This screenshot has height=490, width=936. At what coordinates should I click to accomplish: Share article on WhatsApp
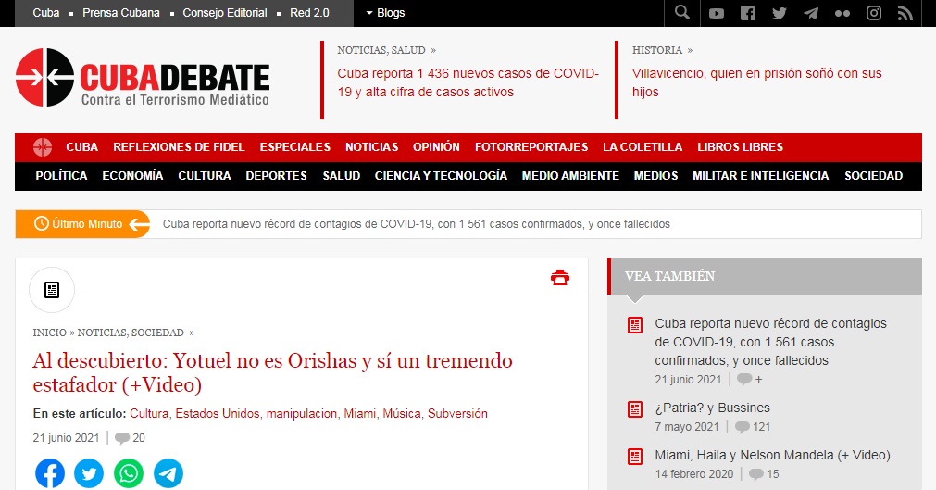click(129, 473)
